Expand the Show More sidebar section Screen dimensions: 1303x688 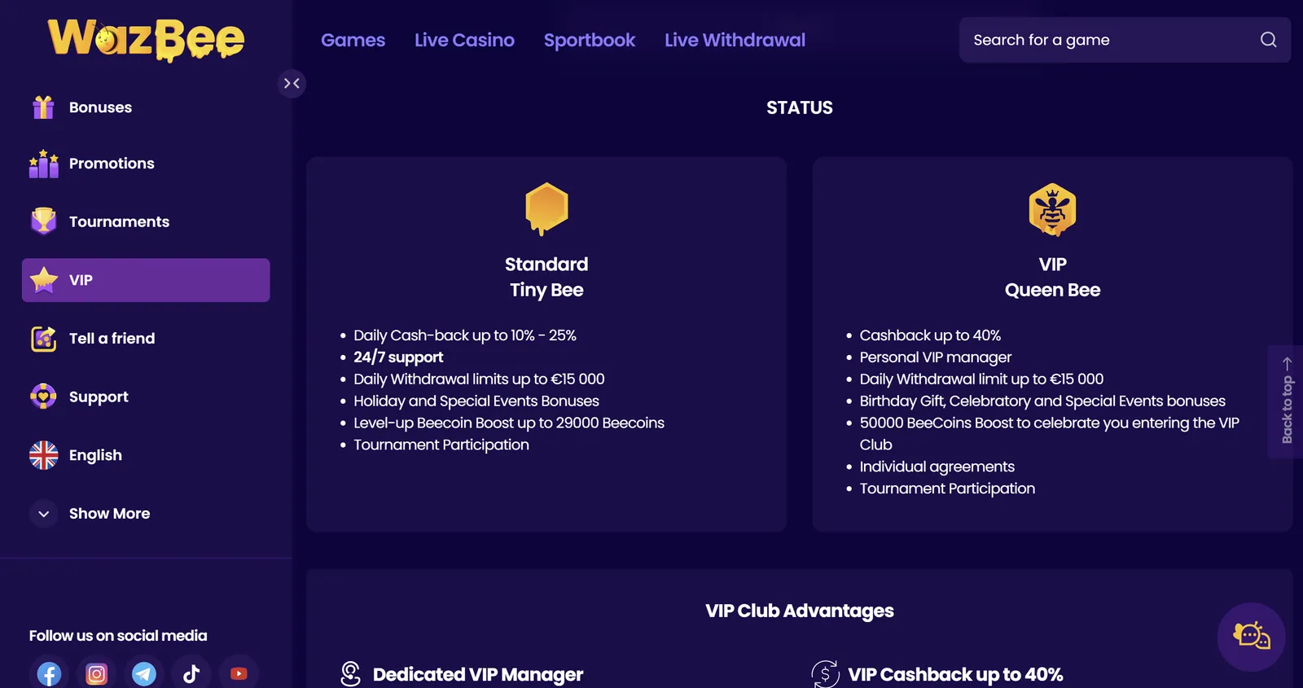click(90, 514)
